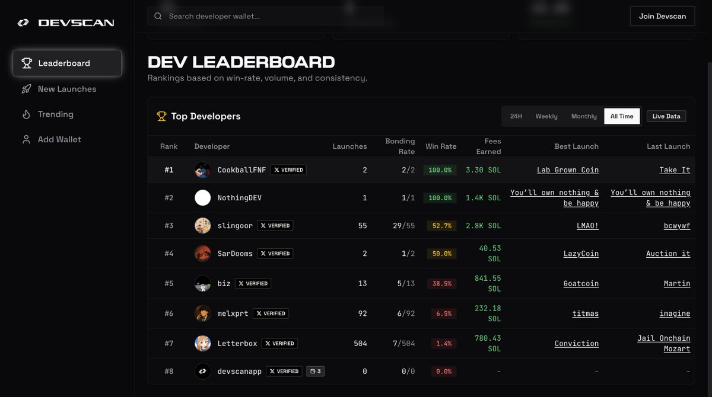Select the All Time filter
This screenshot has height=397, width=712.
(622, 116)
